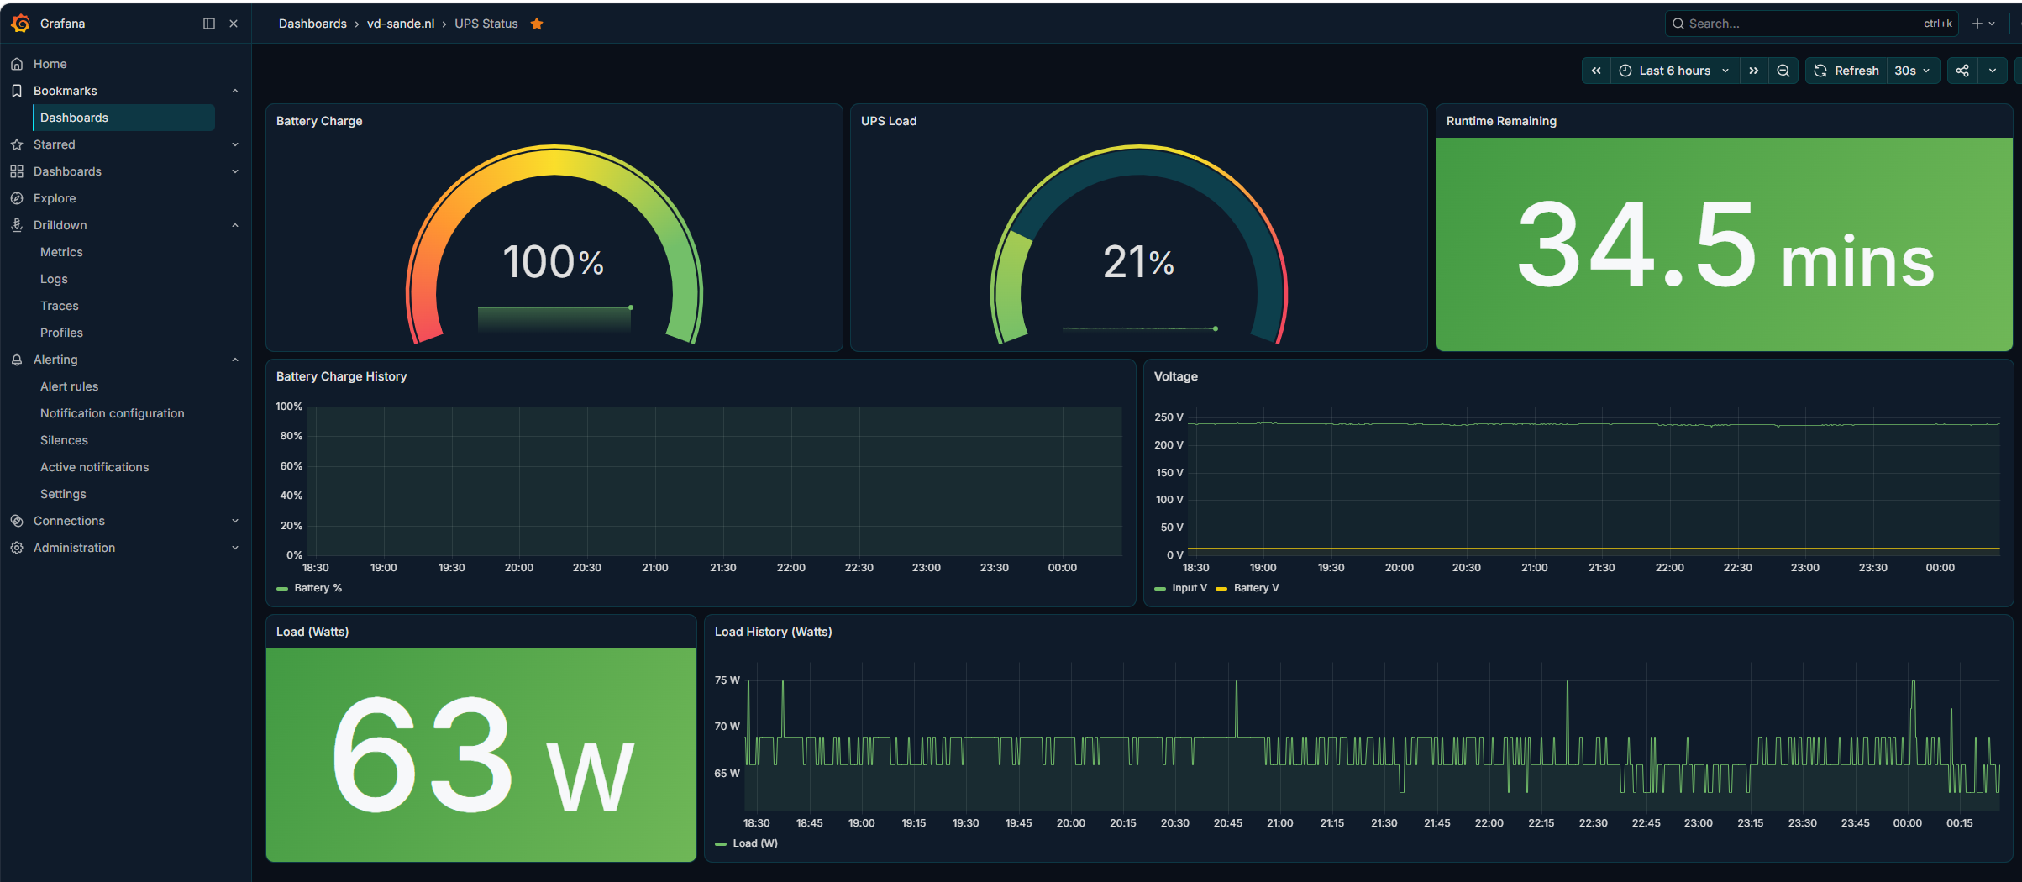Open share options dropdown arrow

(1993, 71)
